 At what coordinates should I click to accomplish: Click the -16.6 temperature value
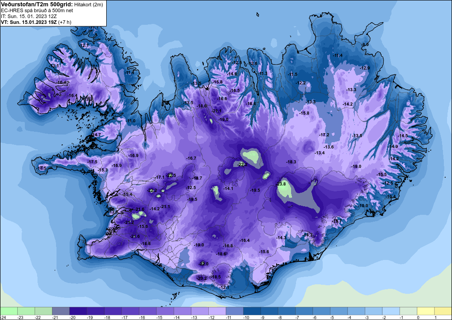click(x=222, y=98)
